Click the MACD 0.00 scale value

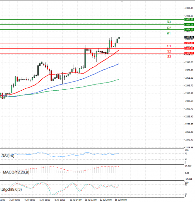pyautogui.click(x=187, y=173)
